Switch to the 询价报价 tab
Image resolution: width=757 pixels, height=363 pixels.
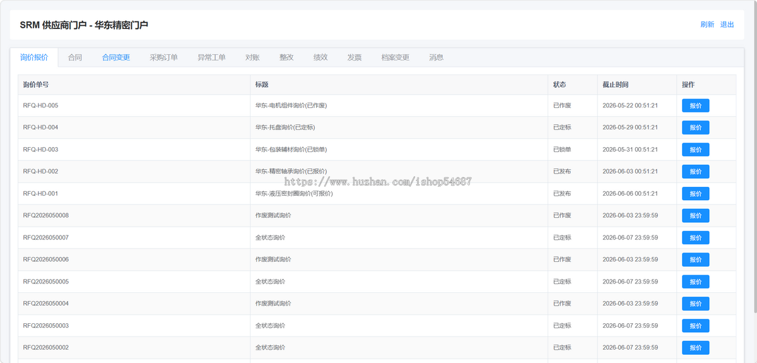click(x=34, y=57)
